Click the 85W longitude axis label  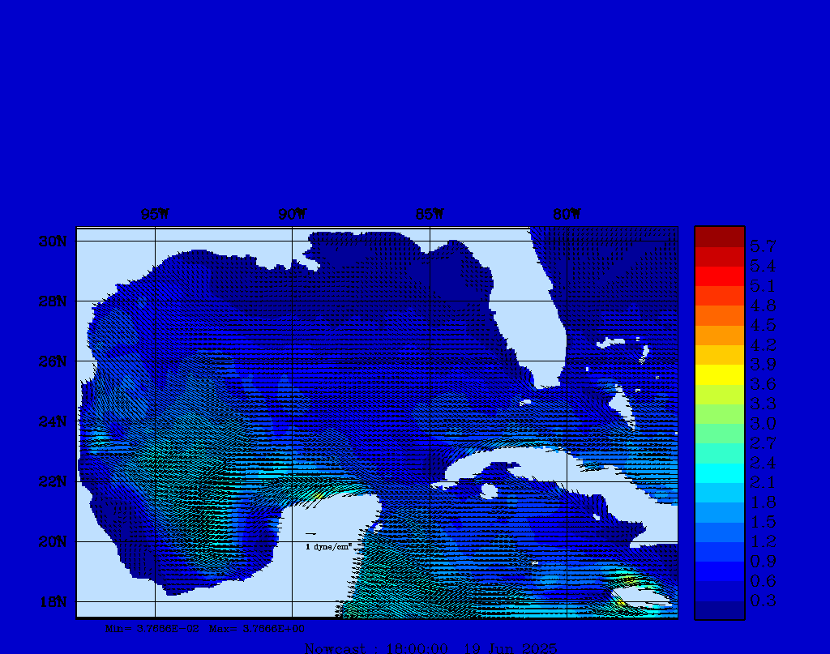[x=430, y=215]
